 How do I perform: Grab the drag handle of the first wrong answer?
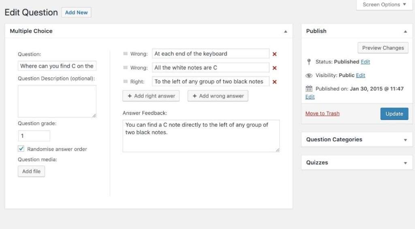tap(125, 54)
